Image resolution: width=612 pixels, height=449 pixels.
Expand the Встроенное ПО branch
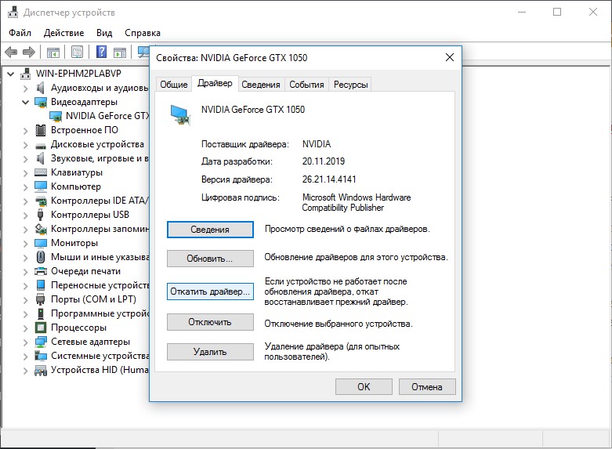26,131
